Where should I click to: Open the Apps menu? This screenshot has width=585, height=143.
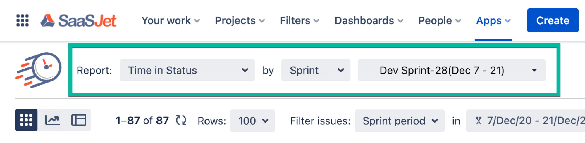click(x=493, y=21)
